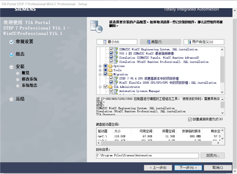237x174 pixels.
Task: Click the 安装临时版本 column header
Action: [190, 131]
